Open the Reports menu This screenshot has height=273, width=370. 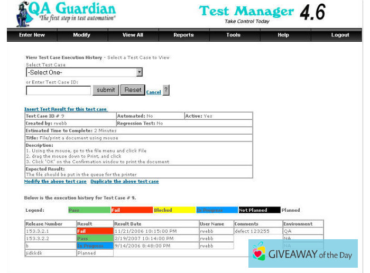(x=183, y=35)
